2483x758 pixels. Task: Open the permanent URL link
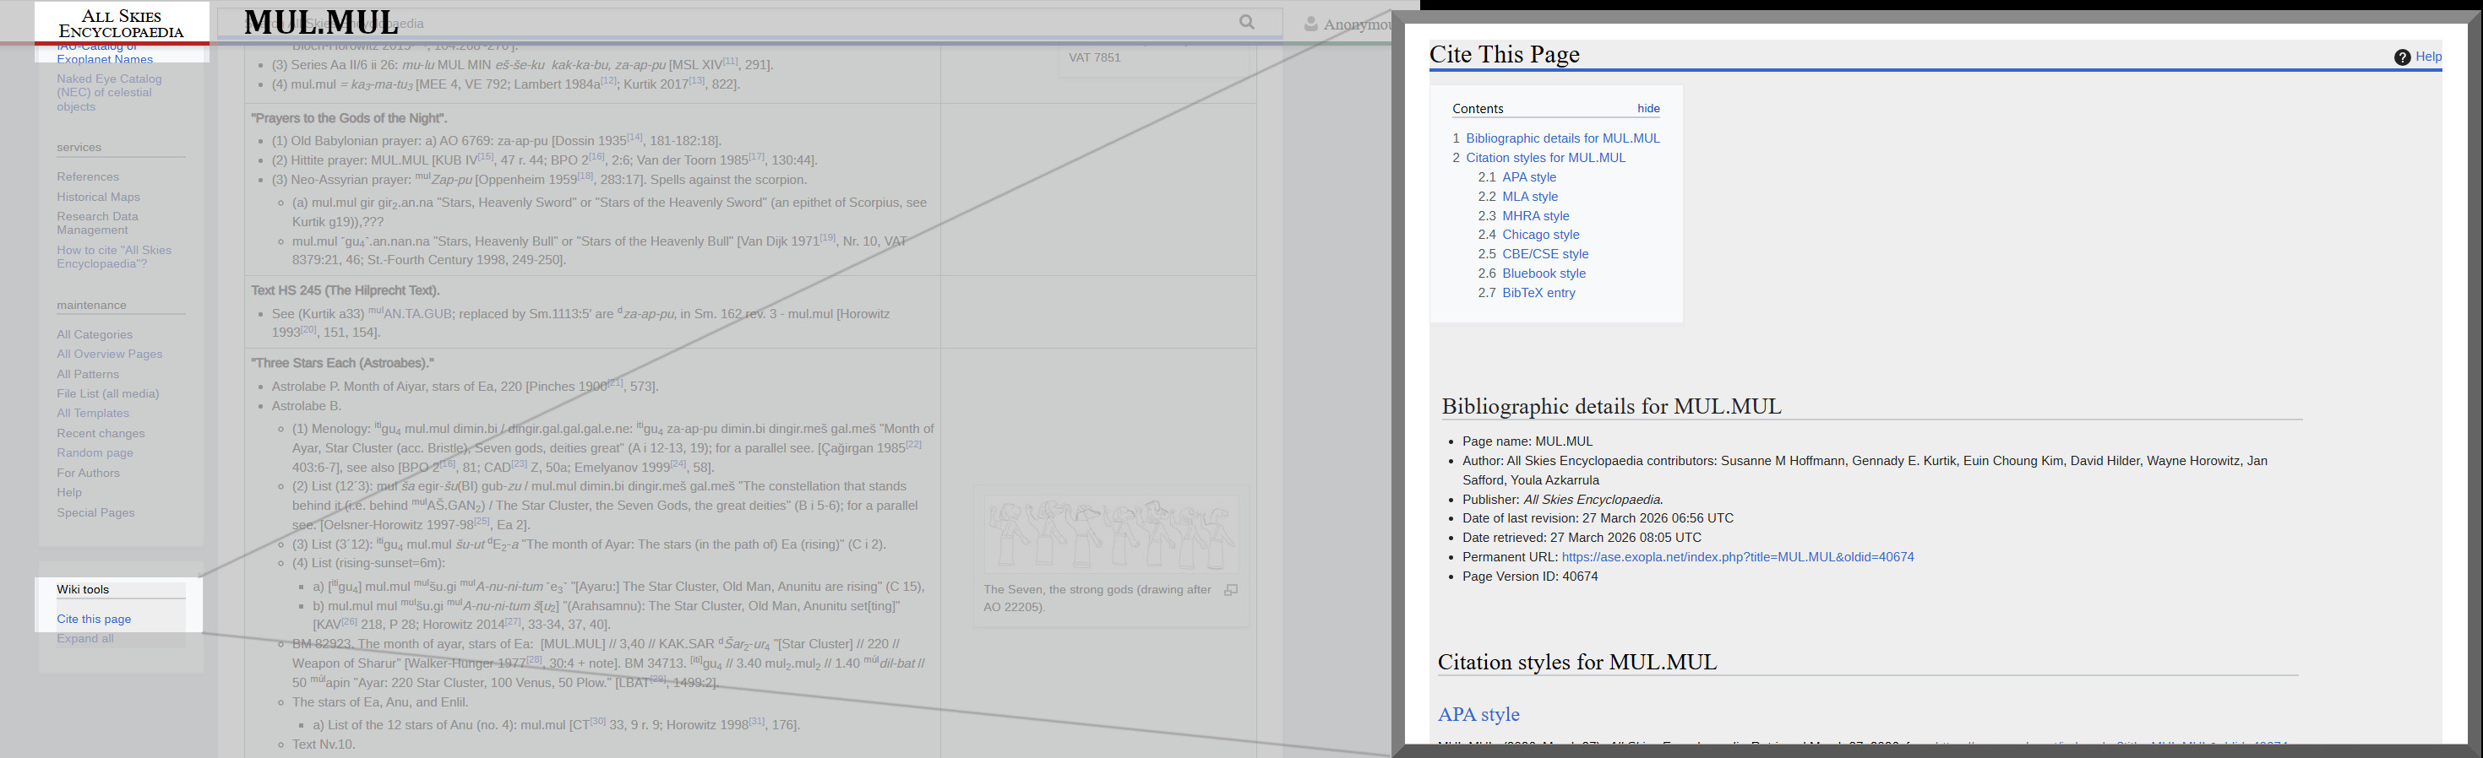pos(1737,557)
